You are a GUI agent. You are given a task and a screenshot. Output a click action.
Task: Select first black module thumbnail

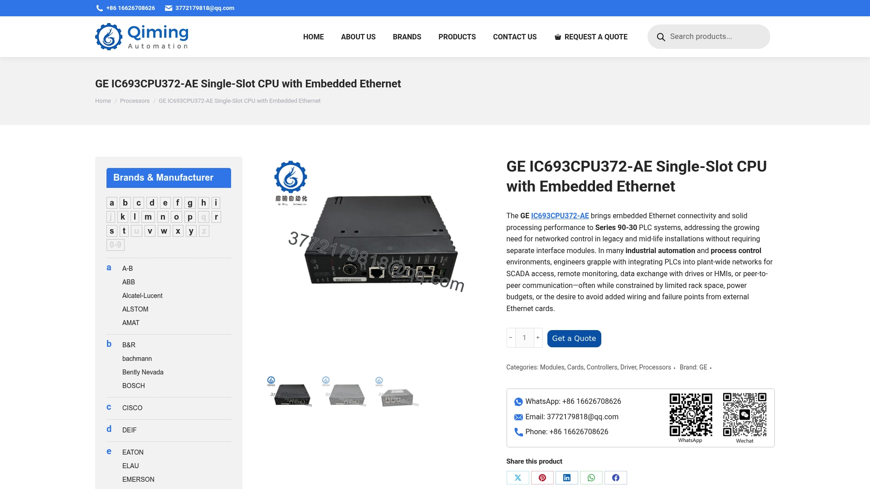point(290,392)
